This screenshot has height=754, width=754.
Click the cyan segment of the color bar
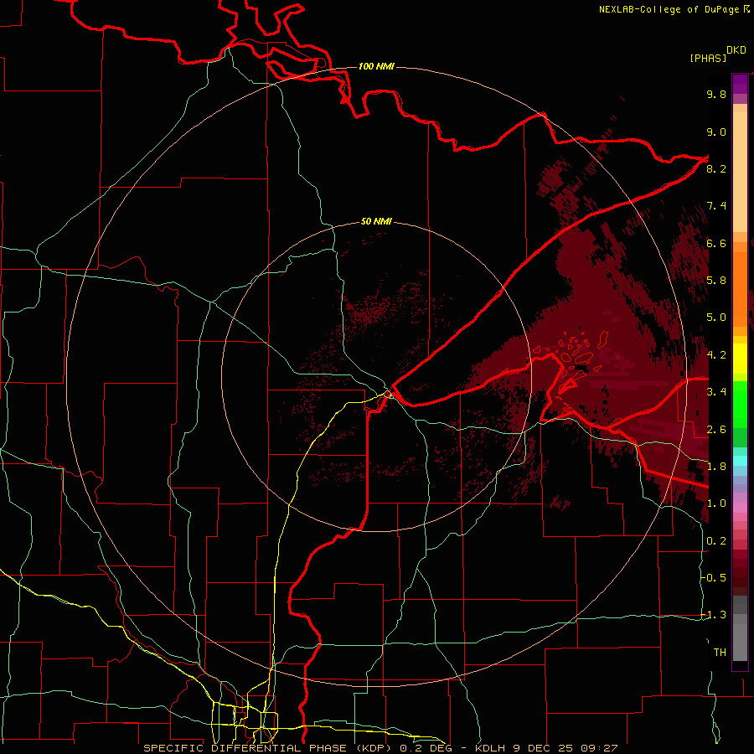(x=740, y=460)
